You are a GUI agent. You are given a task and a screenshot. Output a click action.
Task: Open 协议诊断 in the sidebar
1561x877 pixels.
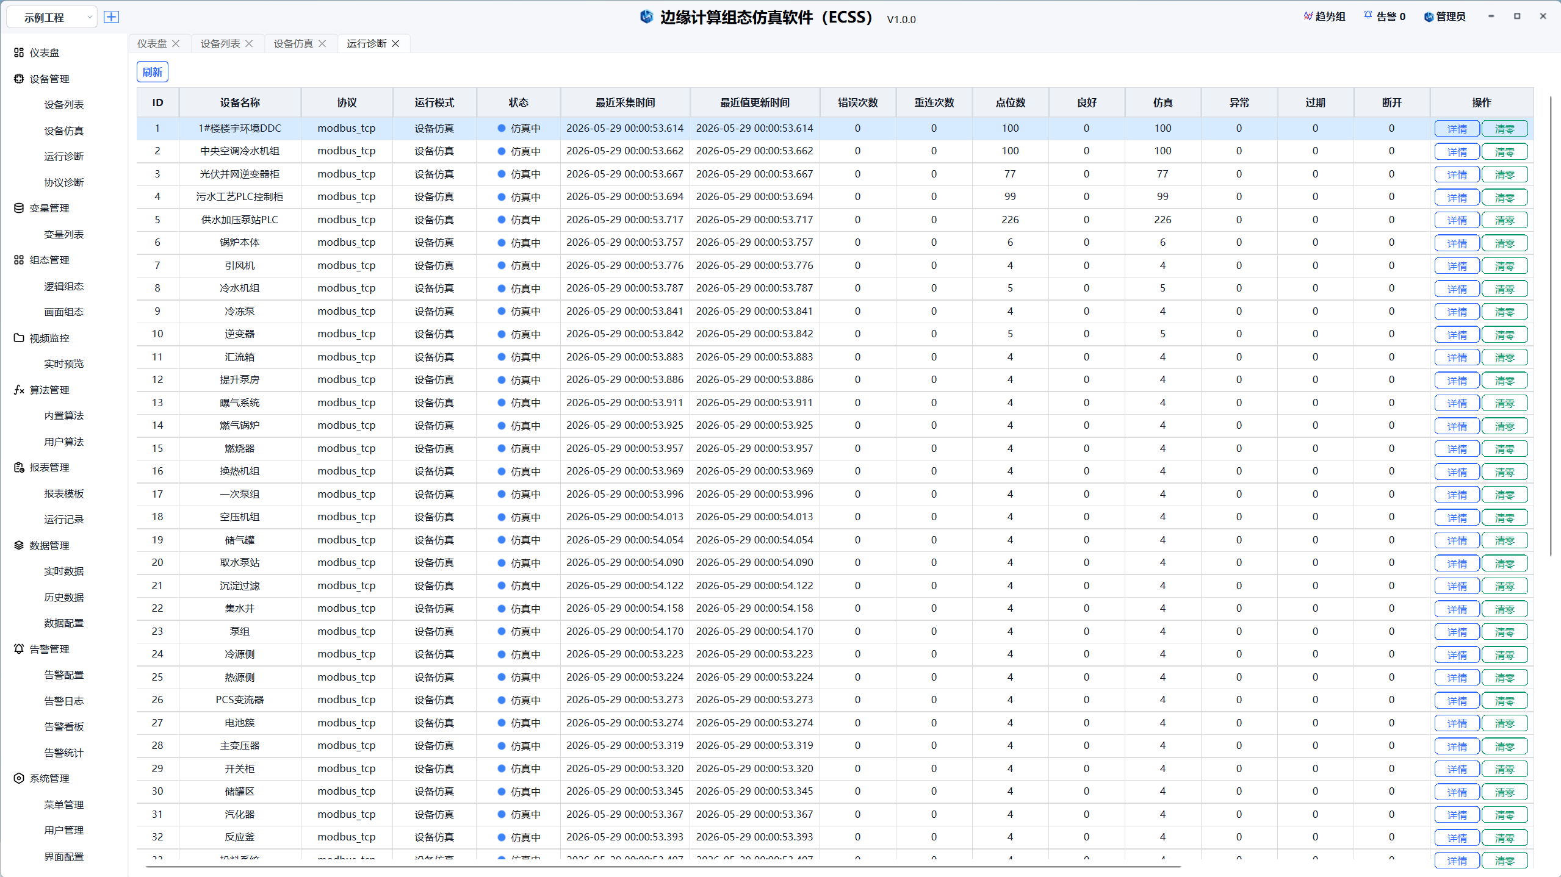64,182
